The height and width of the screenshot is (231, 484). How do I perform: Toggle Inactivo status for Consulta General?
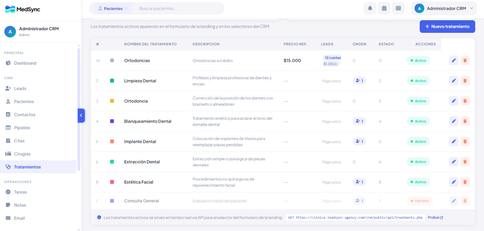(x=420, y=201)
